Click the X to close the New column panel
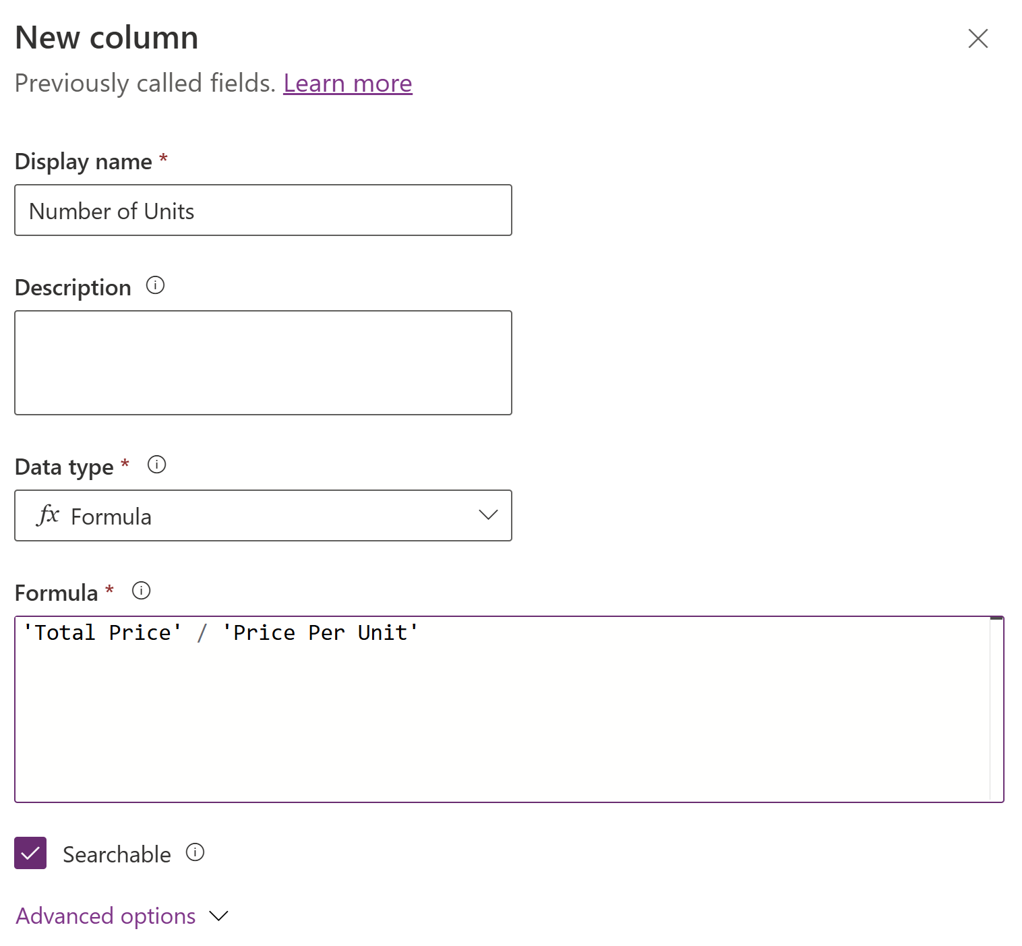The image size is (1022, 946). pos(978,39)
